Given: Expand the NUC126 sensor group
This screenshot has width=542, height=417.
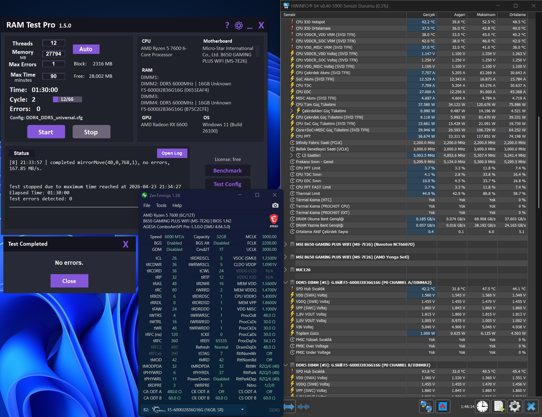Looking at the screenshot, I should [285, 270].
